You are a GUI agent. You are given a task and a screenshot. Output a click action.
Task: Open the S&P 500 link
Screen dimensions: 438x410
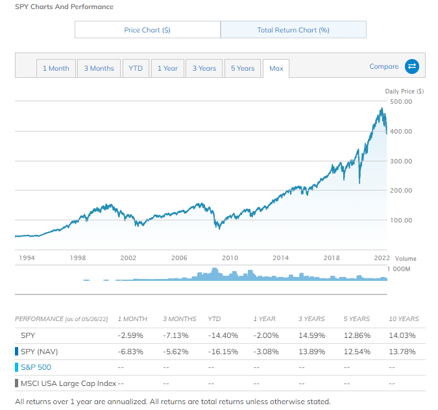click(x=36, y=367)
